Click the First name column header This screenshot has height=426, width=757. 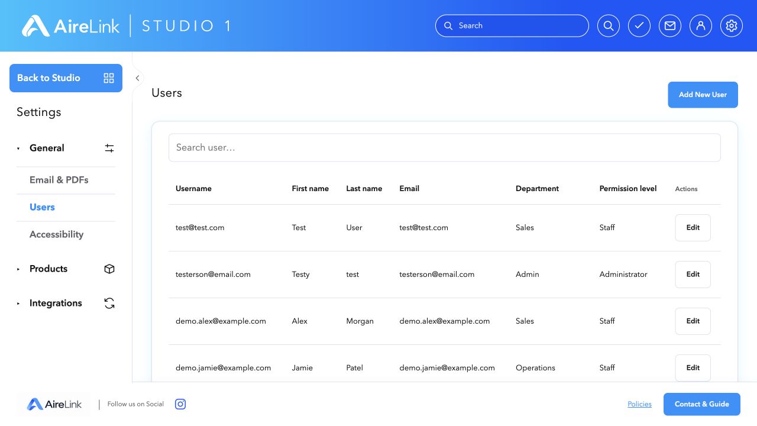click(310, 189)
